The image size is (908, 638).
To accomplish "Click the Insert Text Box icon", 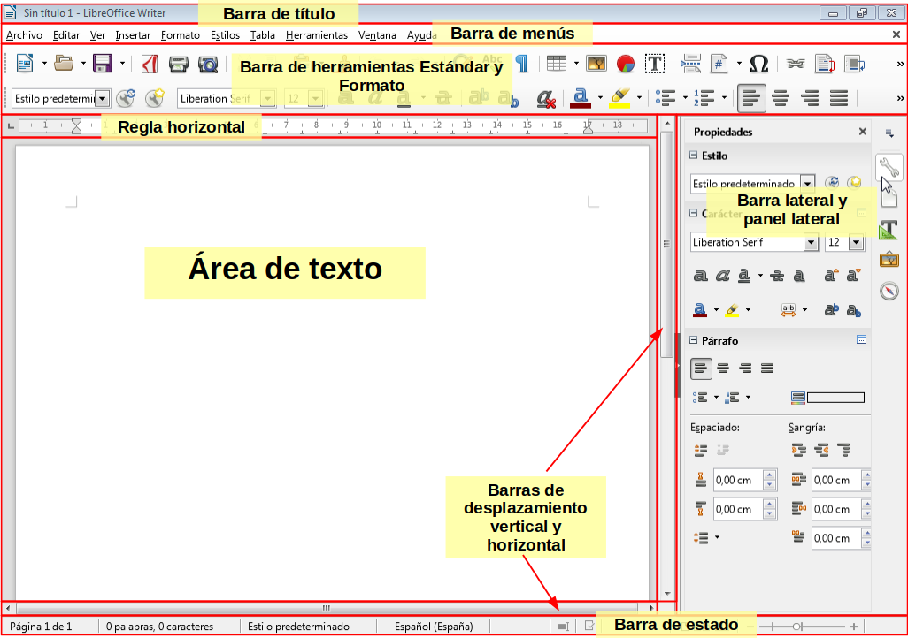I will click(656, 63).
